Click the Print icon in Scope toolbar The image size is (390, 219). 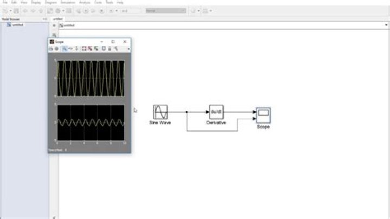[x=50, y=48]
